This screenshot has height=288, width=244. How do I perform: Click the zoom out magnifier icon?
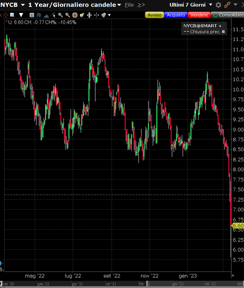[68, 15]
